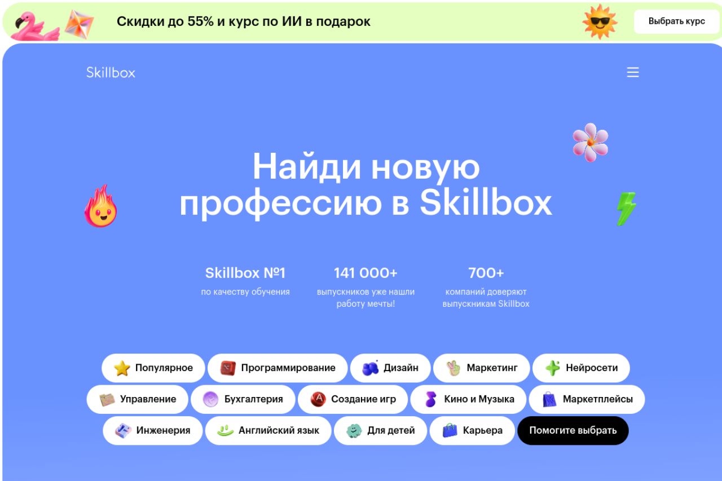Click the heading "Найди новую профессию в Skillbox"
The width and height of the screenshot is (722, 481).
(x=366, y=185)
